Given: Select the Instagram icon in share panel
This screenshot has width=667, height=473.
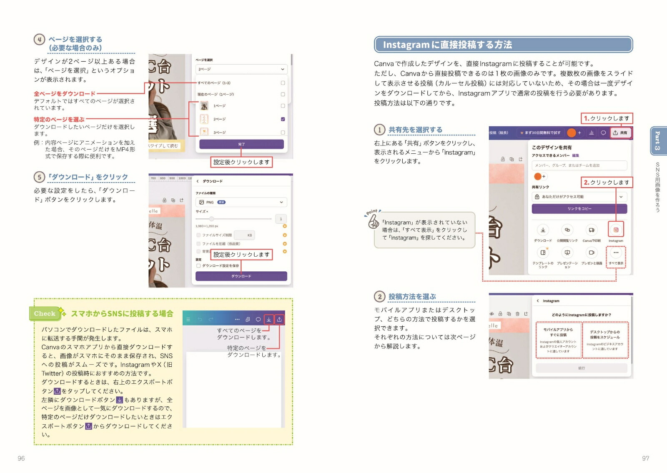Looking at the screenshot, I should click(x=616, y=230).
